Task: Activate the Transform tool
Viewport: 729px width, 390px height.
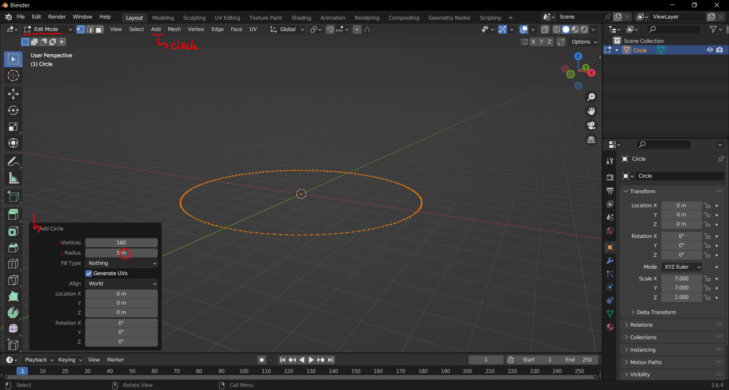Action: coord(13,143)
